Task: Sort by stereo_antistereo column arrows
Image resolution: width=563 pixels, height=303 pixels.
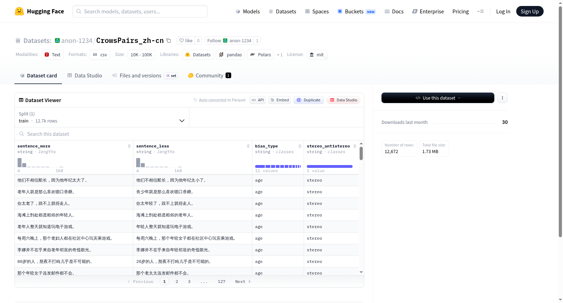Action: tap(355, 146)
